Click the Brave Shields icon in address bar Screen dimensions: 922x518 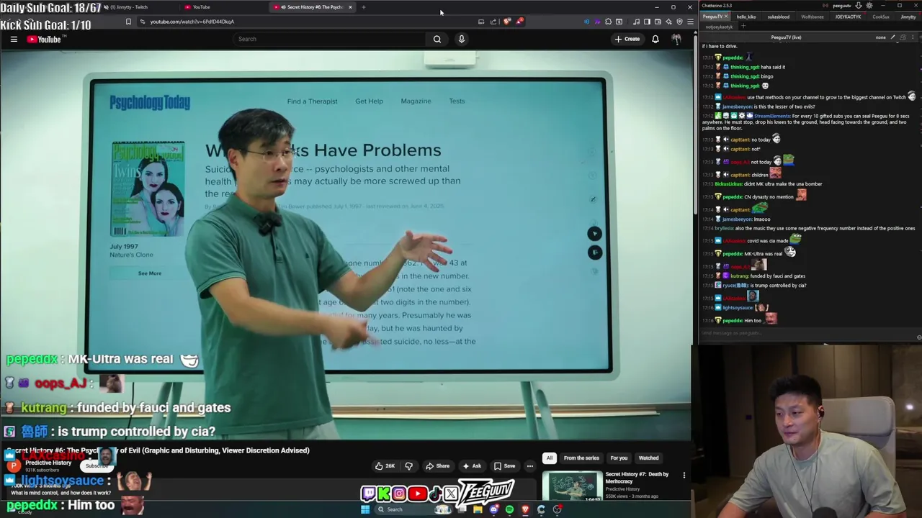coord(506,22)
